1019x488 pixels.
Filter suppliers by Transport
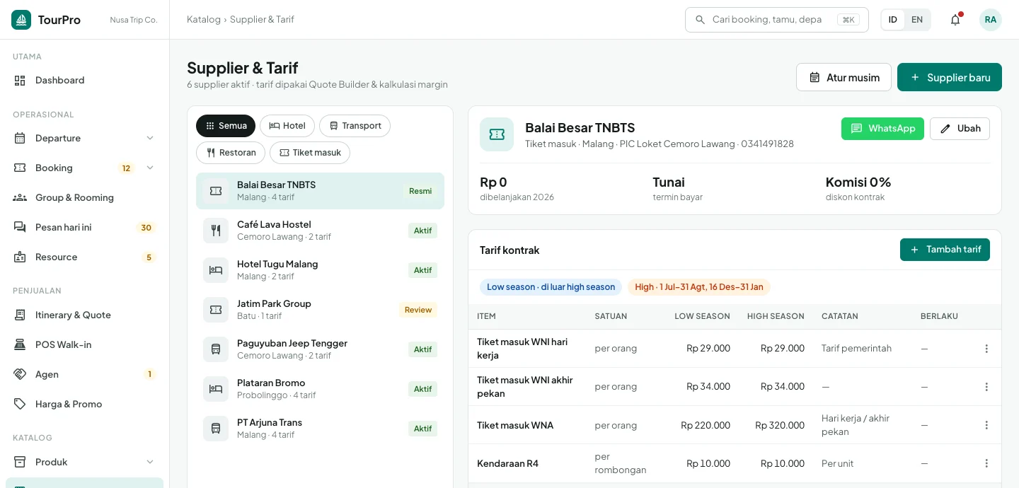tap(355, 126)
